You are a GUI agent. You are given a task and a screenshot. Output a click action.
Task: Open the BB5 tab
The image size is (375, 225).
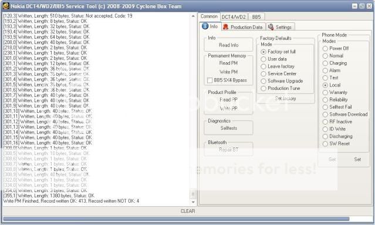click(x=256, y=17)
